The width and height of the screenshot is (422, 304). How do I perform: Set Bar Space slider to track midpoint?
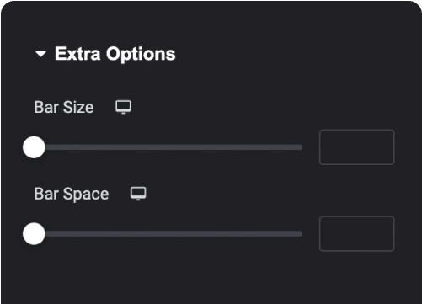[168, 233]
